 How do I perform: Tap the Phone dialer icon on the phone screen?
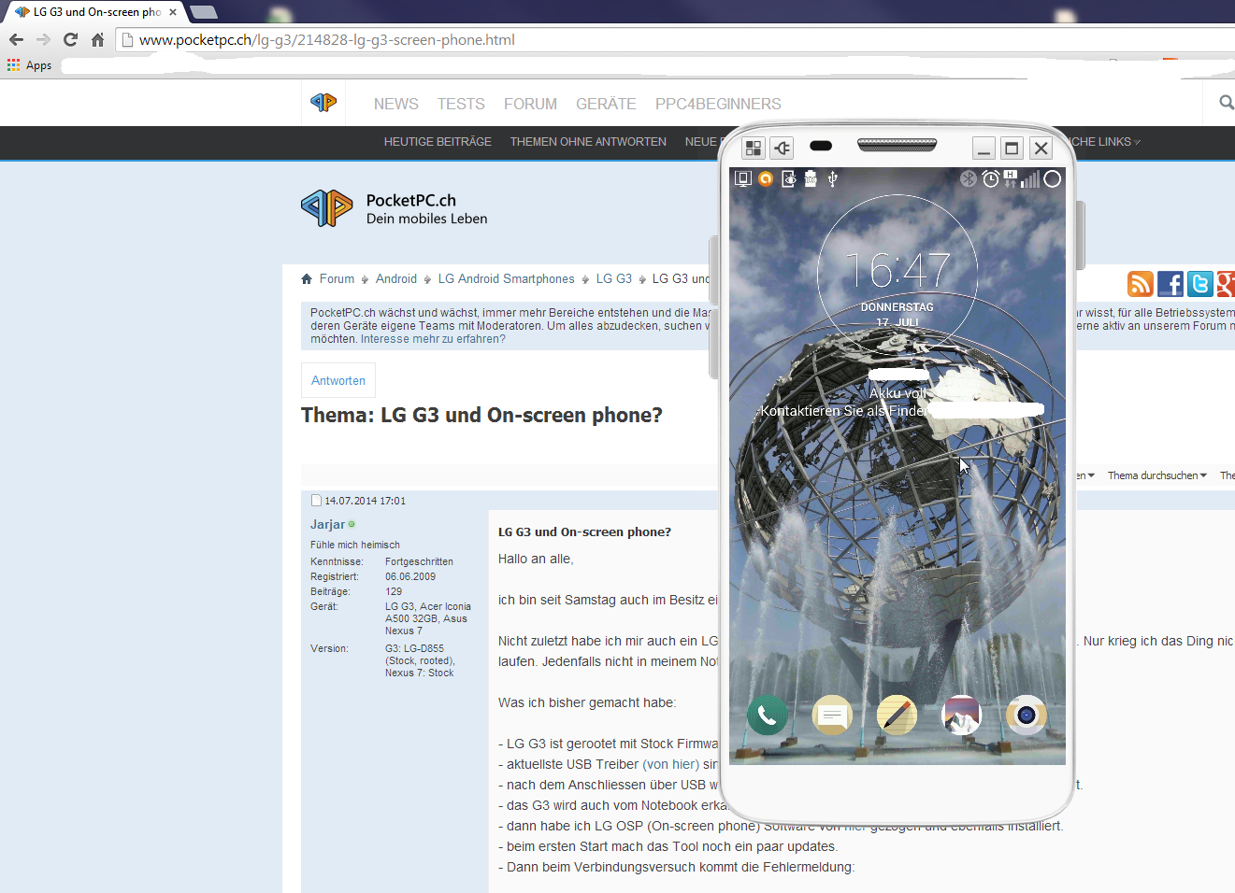[767, 716]
